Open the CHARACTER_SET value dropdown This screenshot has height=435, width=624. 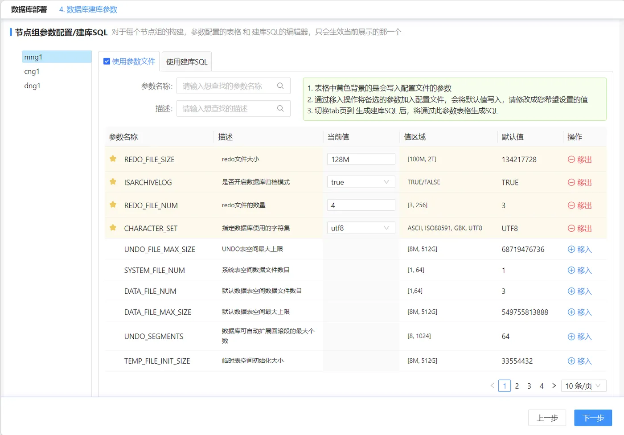361,228
